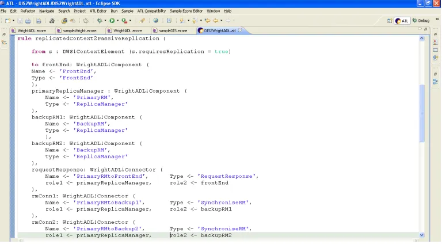This screenshot has width=442, height=244.
Task: Expand the Run launch dropdown arrow
Action: [117, 21]
